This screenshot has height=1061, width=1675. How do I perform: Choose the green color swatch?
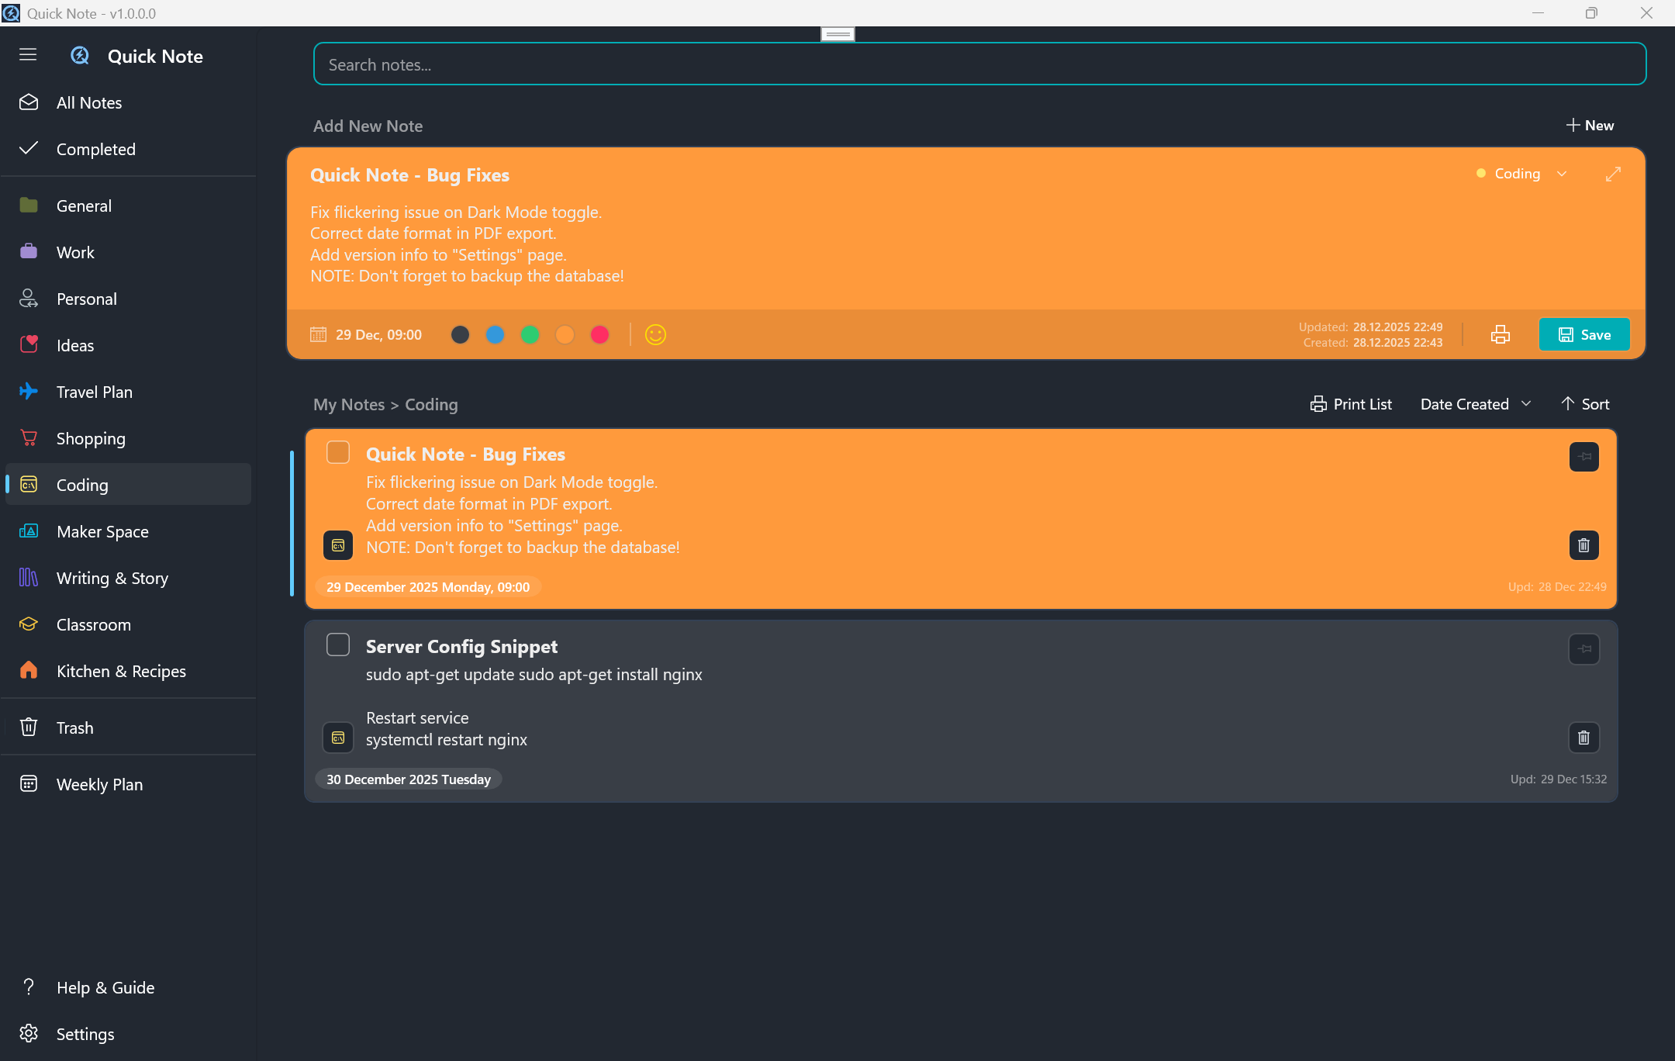click(530, 334)
